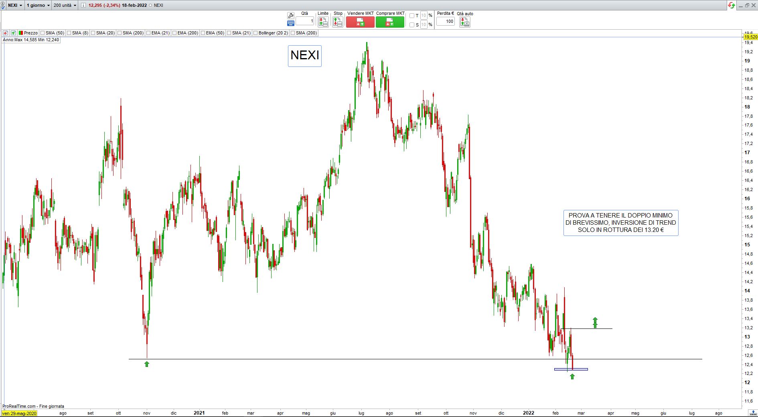This screenshot has height=417, width=758.
Task: Open the NEXI instrument dropdown
Action: 15,5
